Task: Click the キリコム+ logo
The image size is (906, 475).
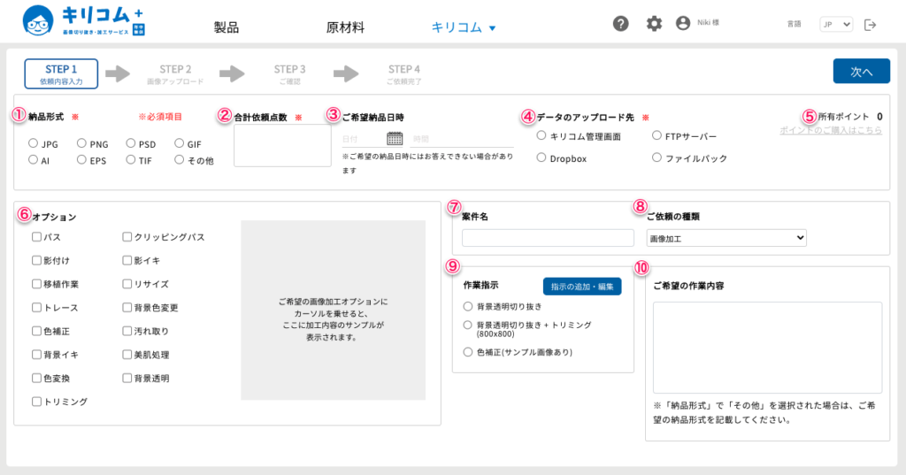Action: click(x=84, y=21)
